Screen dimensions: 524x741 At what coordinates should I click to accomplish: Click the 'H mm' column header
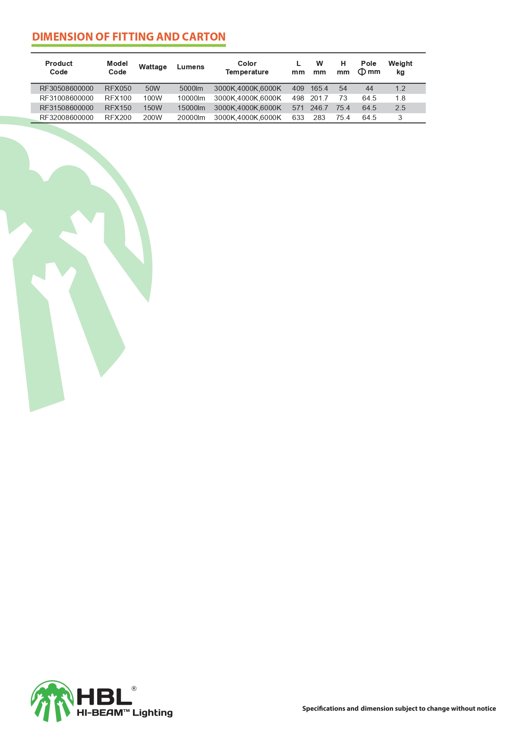(343, 68)
